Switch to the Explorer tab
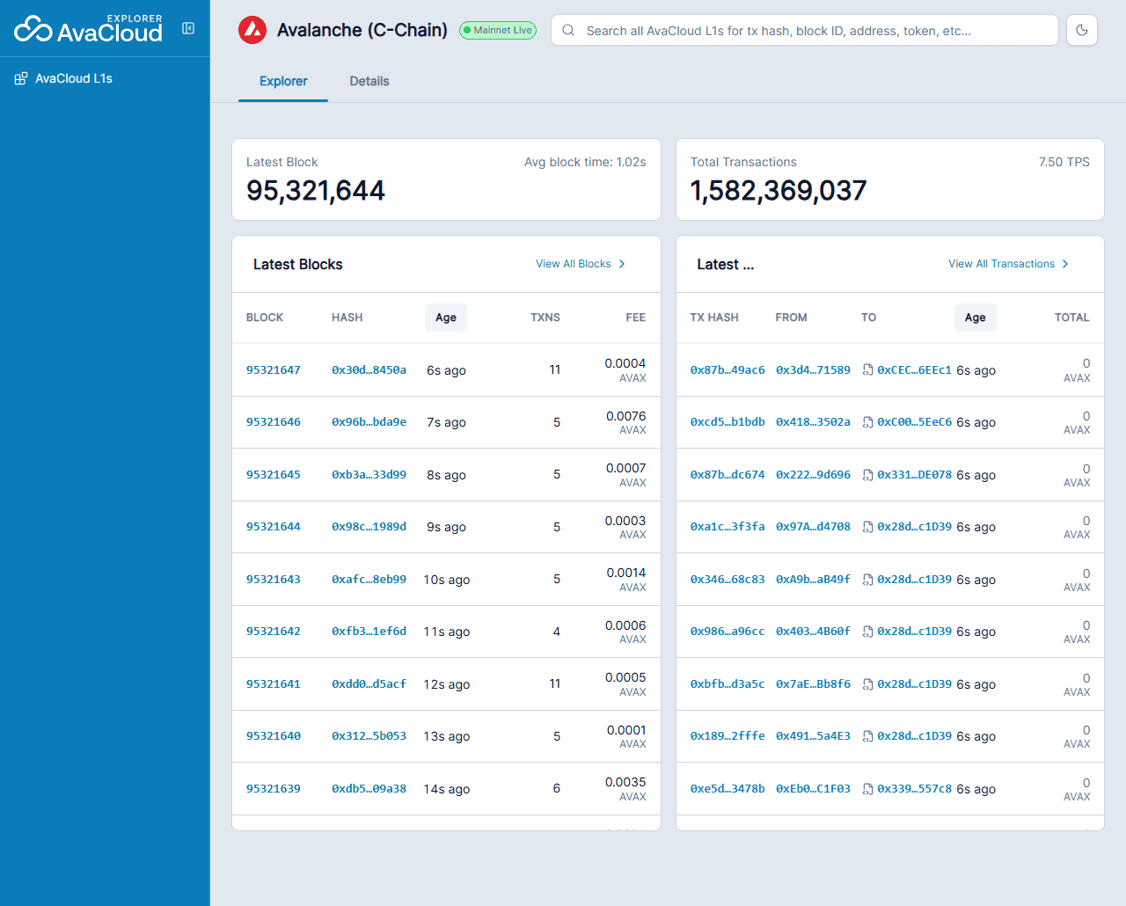This screenshot has height=906, width=1126. [283, 81]
